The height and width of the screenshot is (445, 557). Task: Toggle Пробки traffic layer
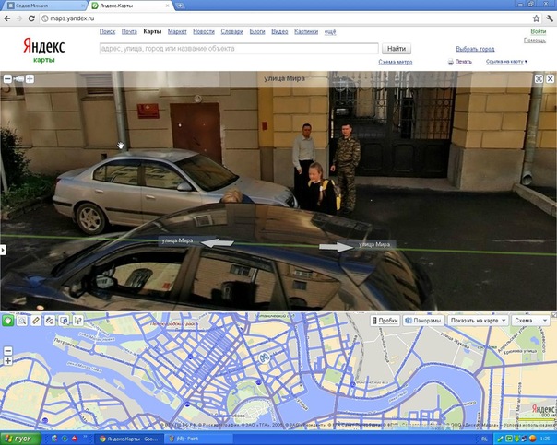pos(385,321)
